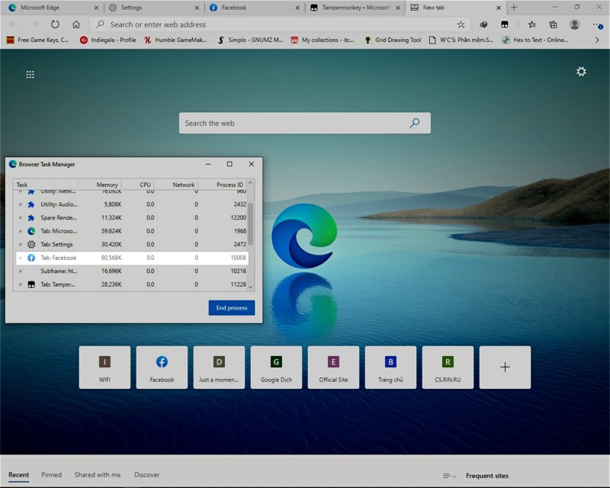Select the Recent section tab

[18, 475]
